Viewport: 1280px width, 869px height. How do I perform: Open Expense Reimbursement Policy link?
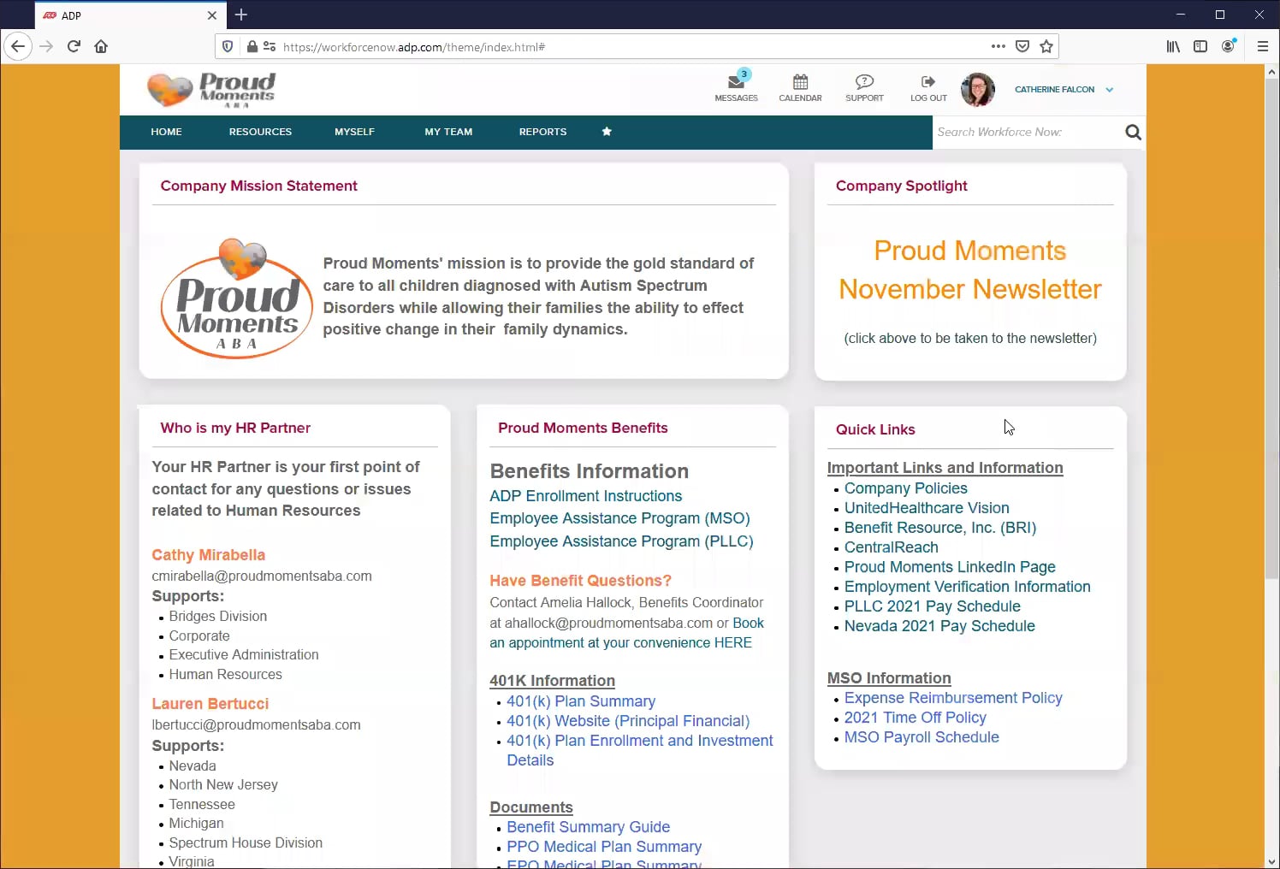(953, 698)
